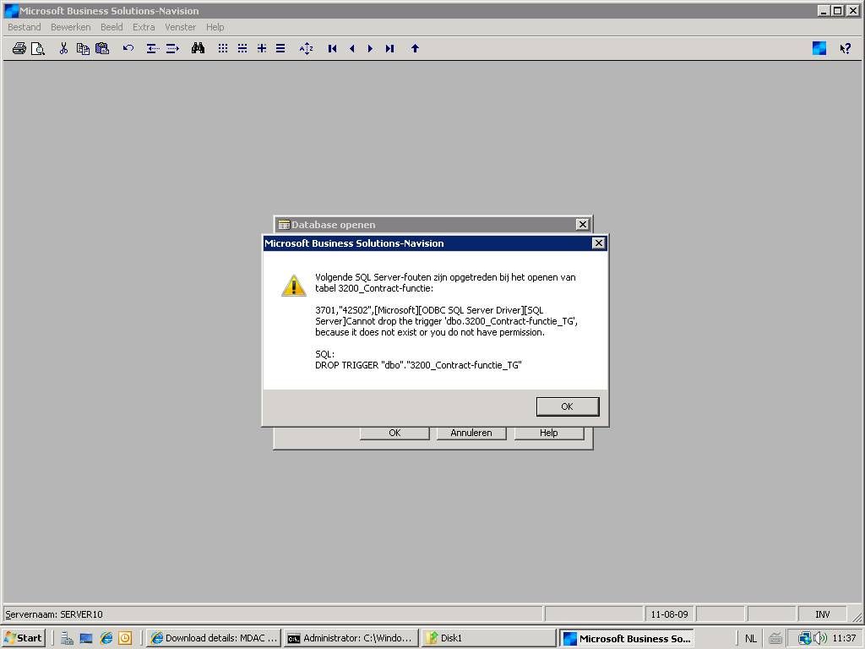865x649 pixels.
Task: Click the INV status bar indicator
Action: (822, 614)
